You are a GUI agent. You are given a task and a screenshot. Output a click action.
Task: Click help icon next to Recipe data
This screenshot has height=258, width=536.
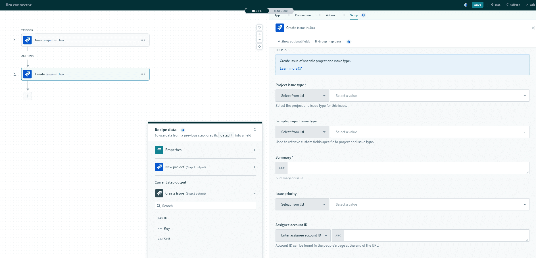pyautogui.click(x=183, y=130)
